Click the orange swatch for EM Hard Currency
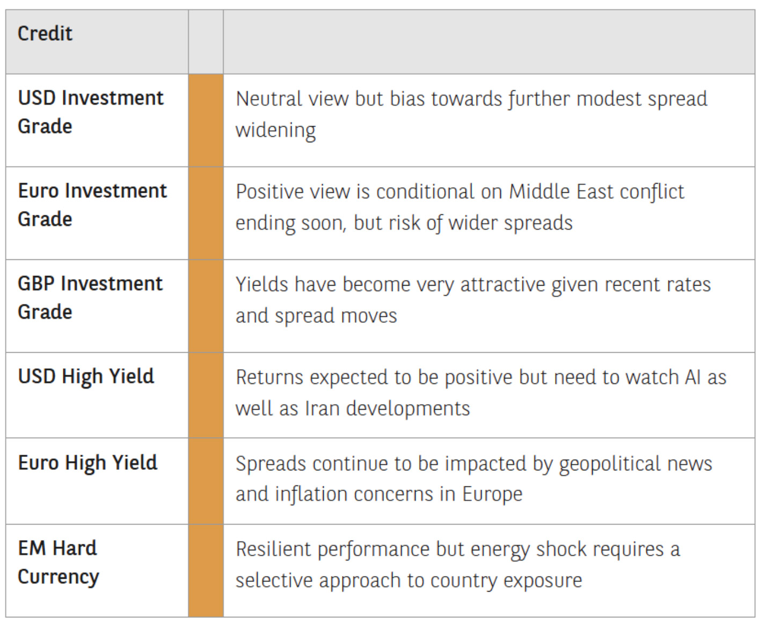 [x=206, y=570]
